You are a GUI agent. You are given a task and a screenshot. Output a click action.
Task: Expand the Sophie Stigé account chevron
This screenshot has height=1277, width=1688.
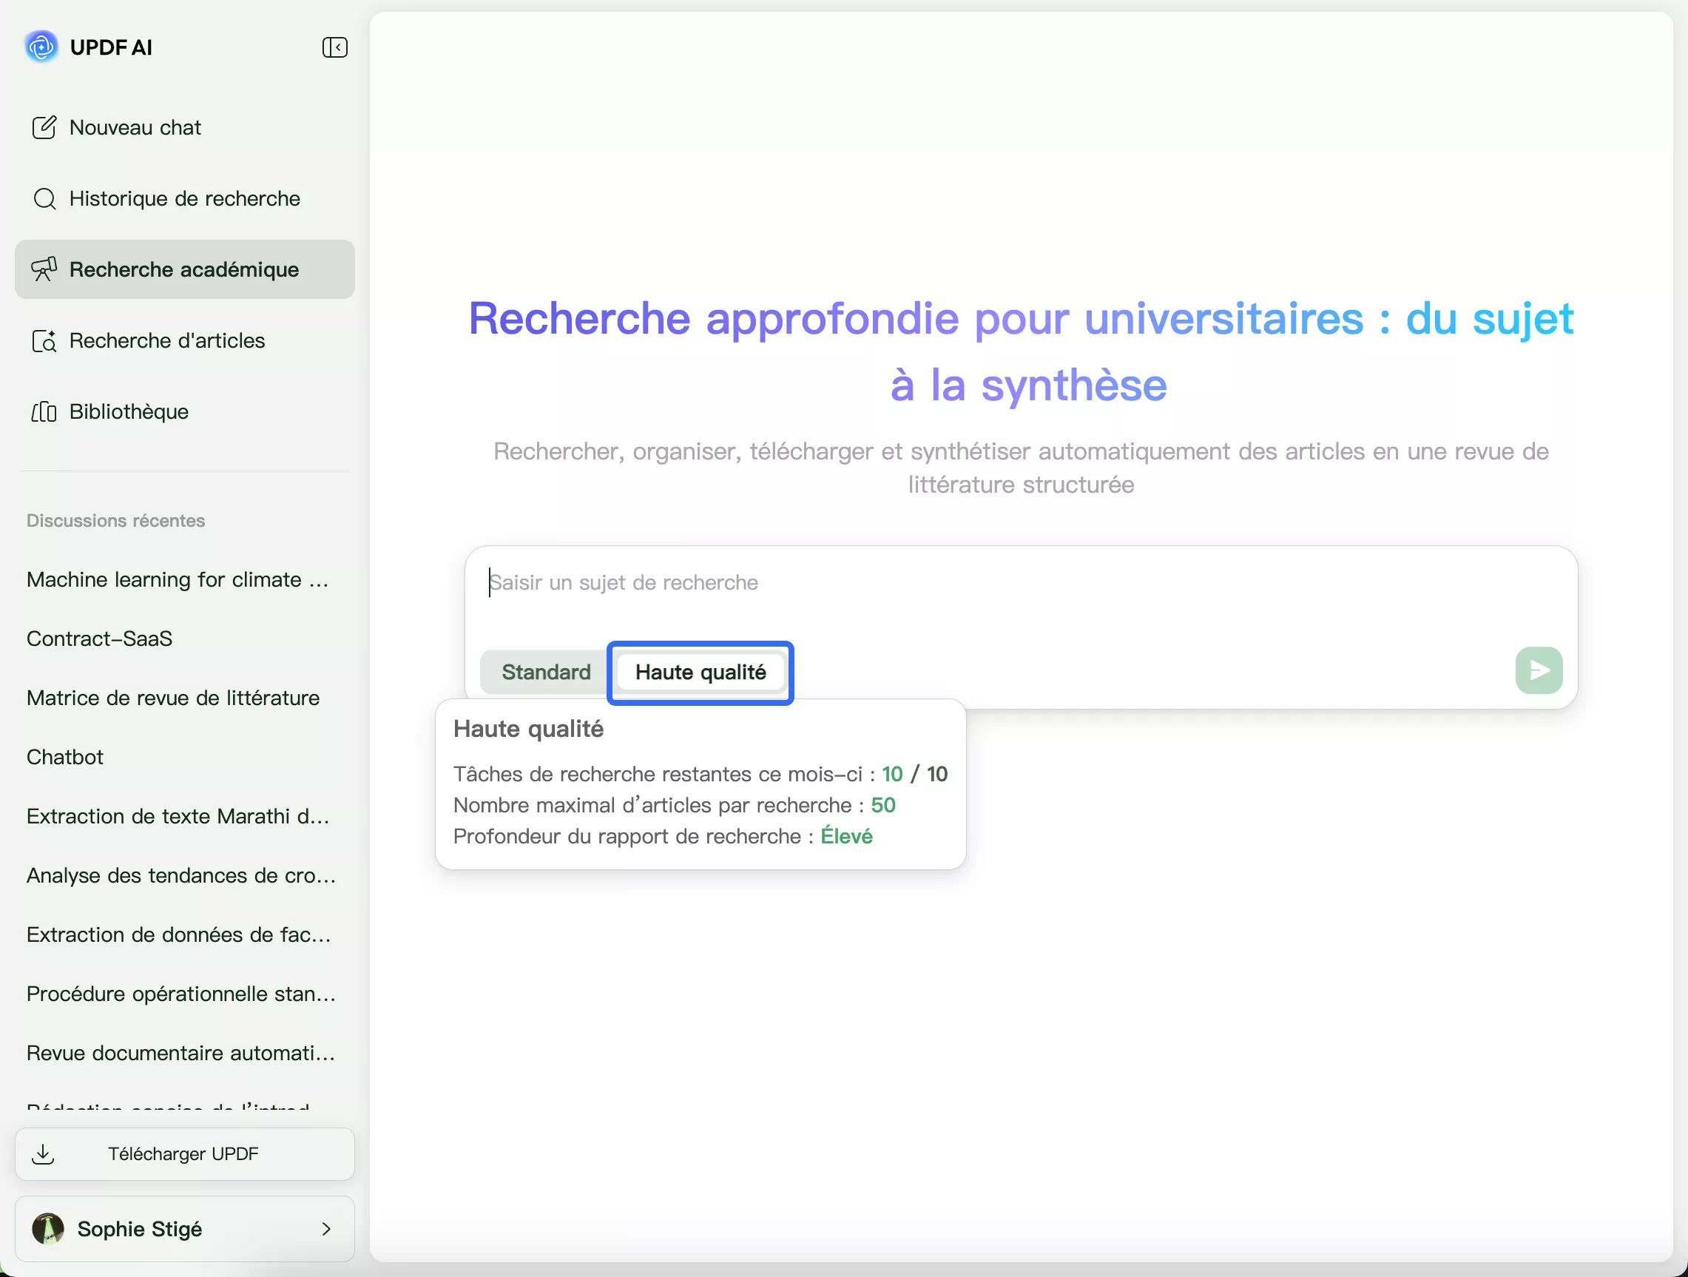(x=328, y=1229)
